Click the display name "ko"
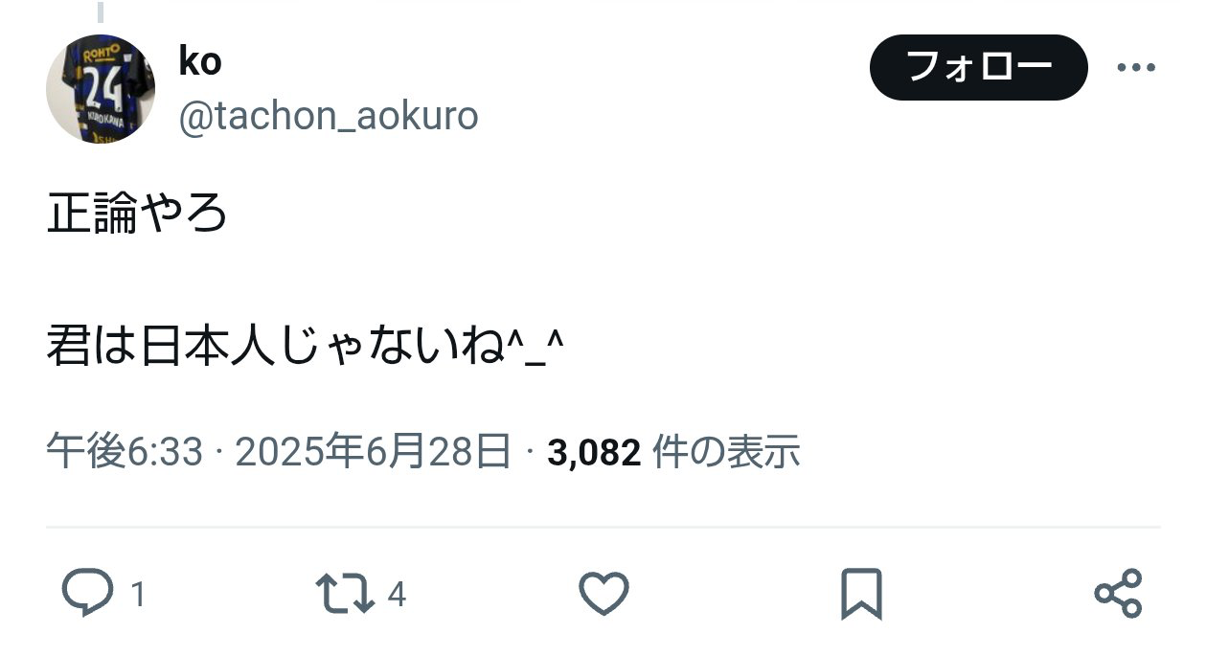 coord(200,61)
